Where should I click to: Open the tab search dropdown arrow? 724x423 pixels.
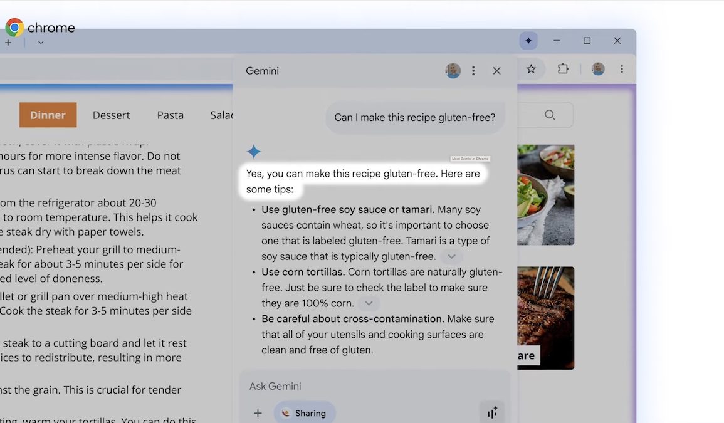click(x=41, y=43)
